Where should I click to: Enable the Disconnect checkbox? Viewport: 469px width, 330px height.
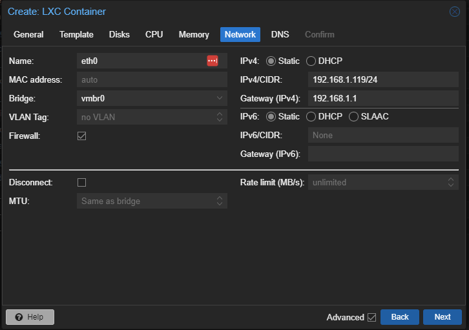point(81,182)
